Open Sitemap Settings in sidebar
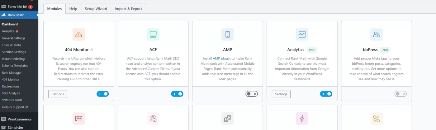This screenshot has width=436, height=130. tap(14, 52)
